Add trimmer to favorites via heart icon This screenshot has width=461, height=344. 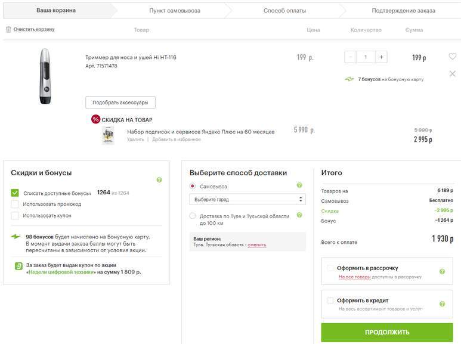coord(453,56)
